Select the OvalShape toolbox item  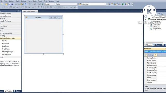6,49
